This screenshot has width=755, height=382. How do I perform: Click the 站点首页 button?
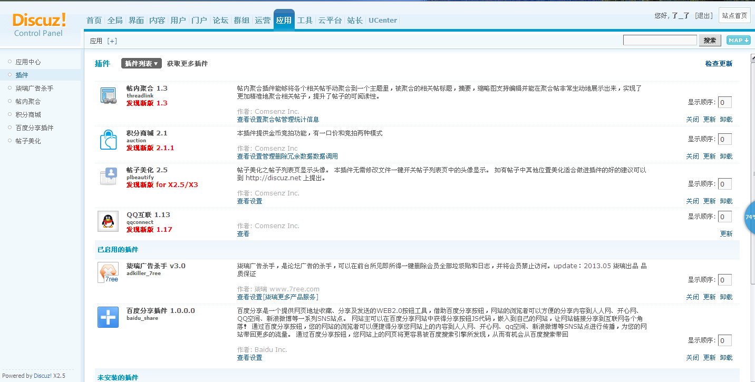(734, 15)
